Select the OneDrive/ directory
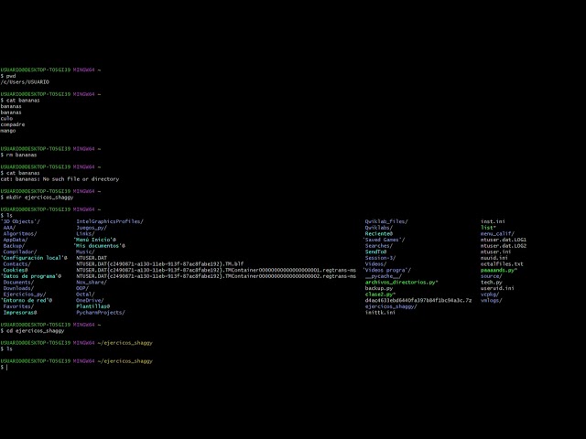This screenshot has width=586, height=439. point(90,300)
